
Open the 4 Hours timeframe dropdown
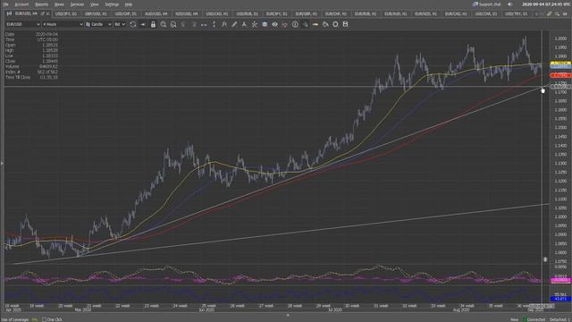[x=63, y=24]
